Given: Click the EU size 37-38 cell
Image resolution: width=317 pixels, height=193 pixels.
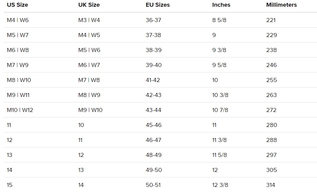Looking at the screenshot, I should pyautogui.click(x=153, y=35).
